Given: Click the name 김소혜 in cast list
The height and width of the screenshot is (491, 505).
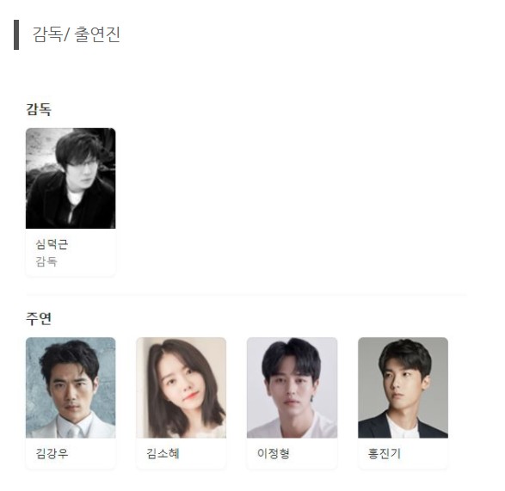Looking at the screenshot, I should (x=163, y=453).
